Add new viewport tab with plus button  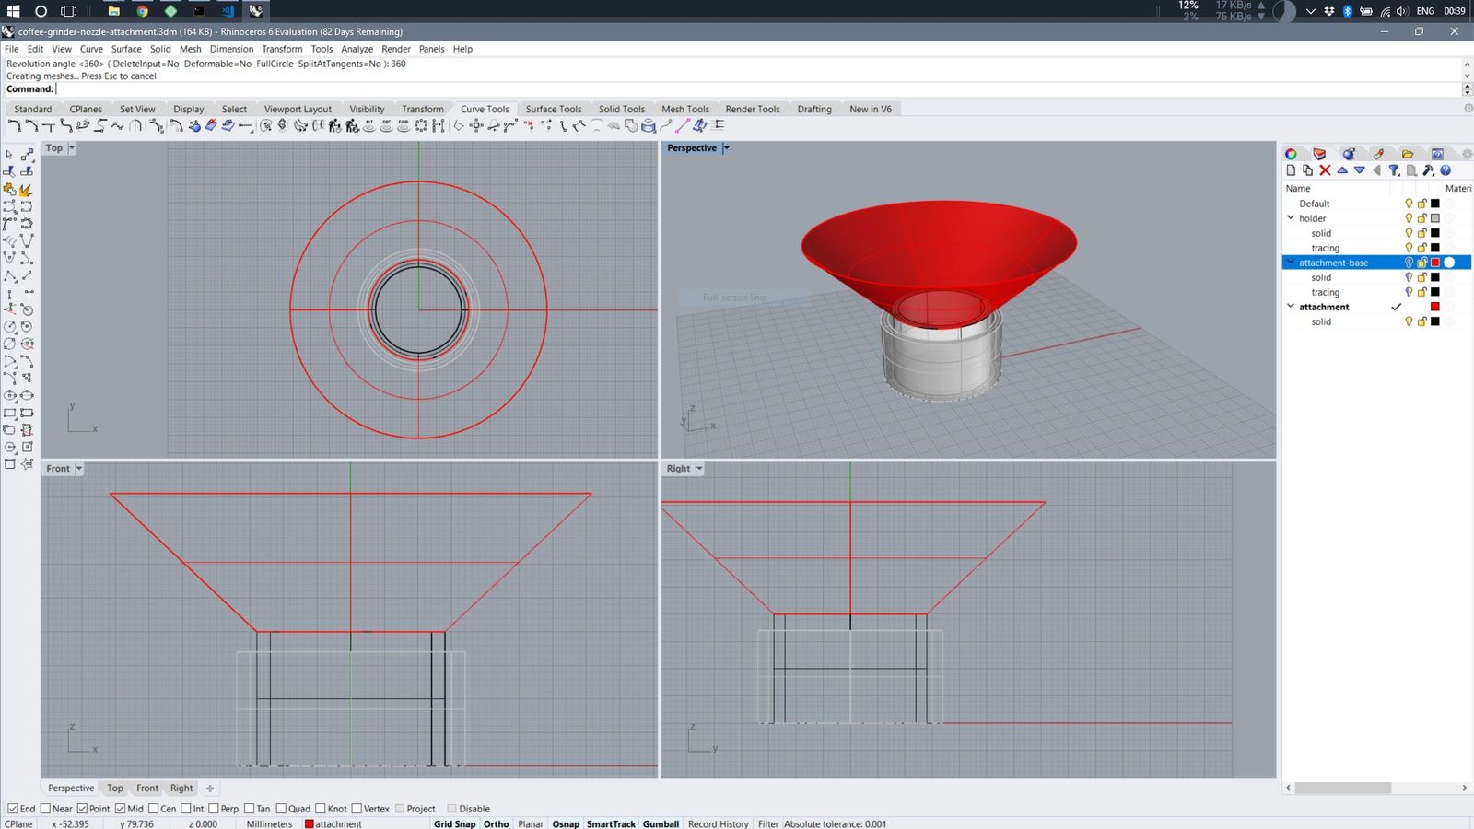pyautogui.click(x=210, y=788)
